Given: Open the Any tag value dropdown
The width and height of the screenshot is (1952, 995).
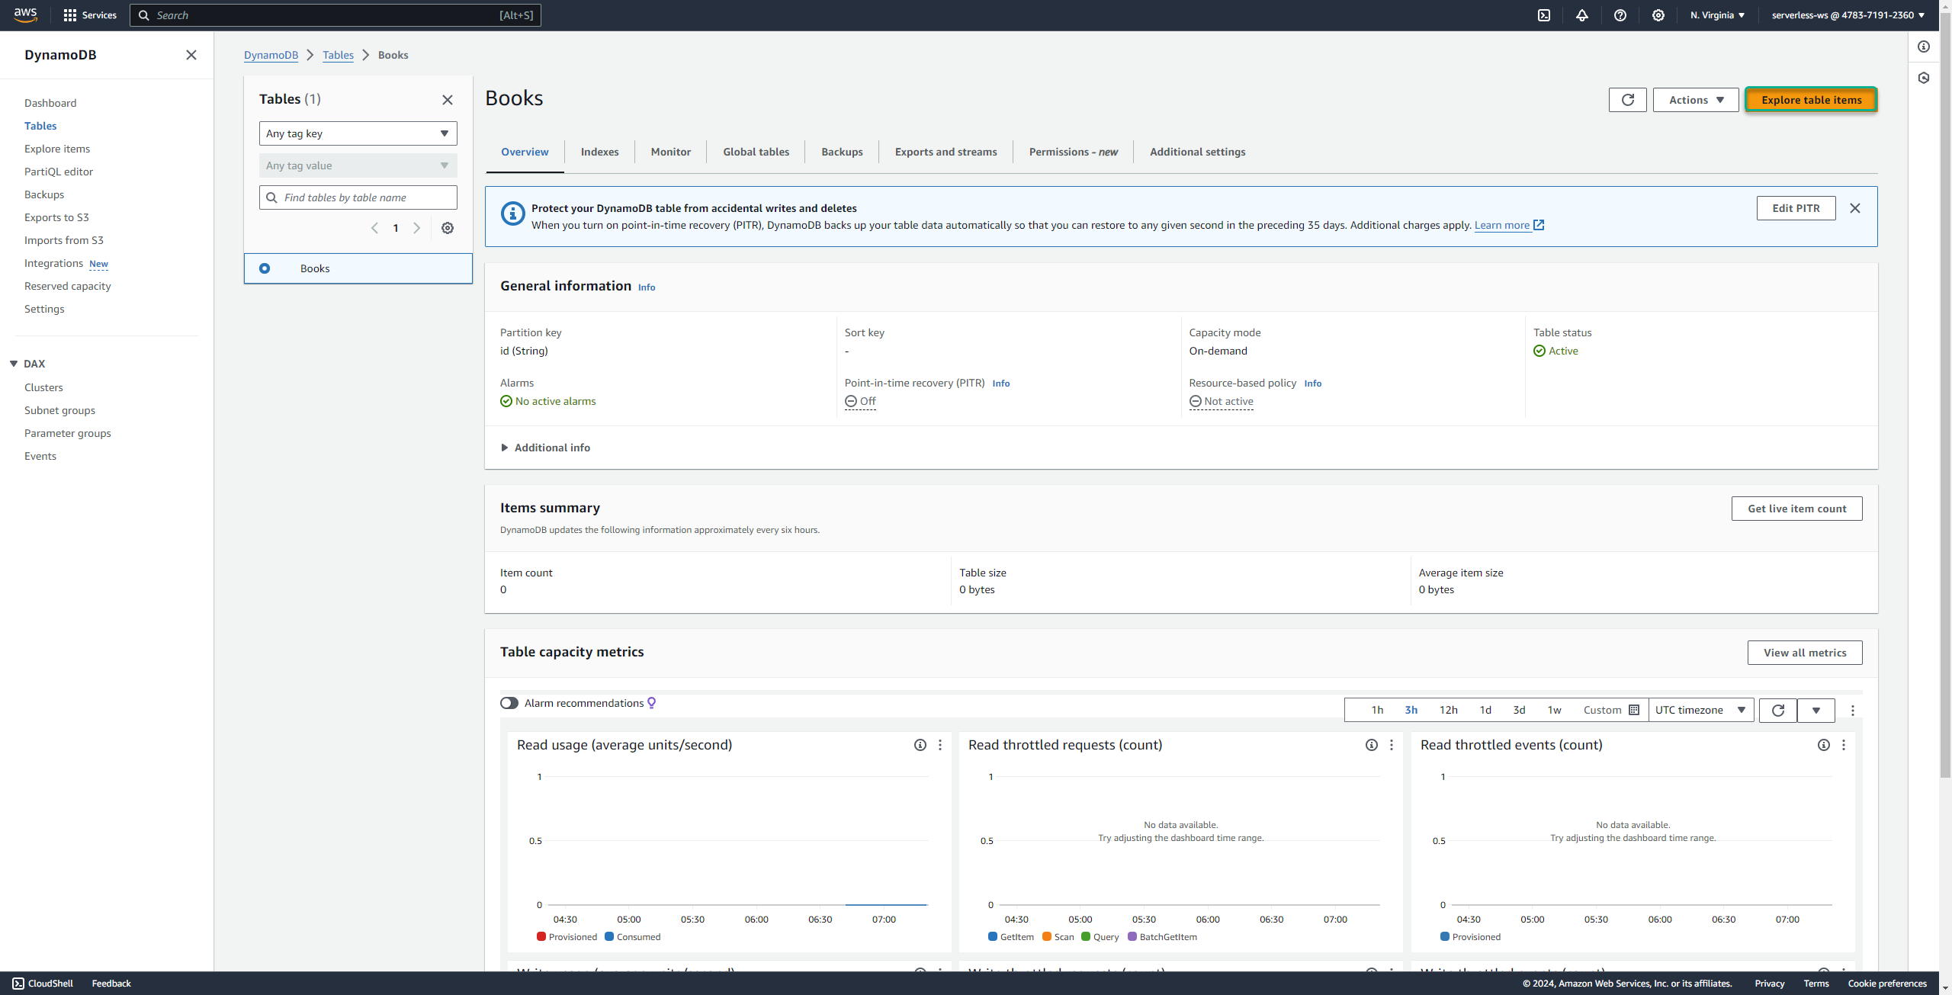Looking at the screenshot, I should 358,165.
